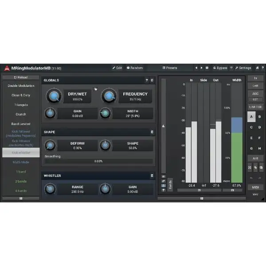Select A/B slot B

coord(260,117)
